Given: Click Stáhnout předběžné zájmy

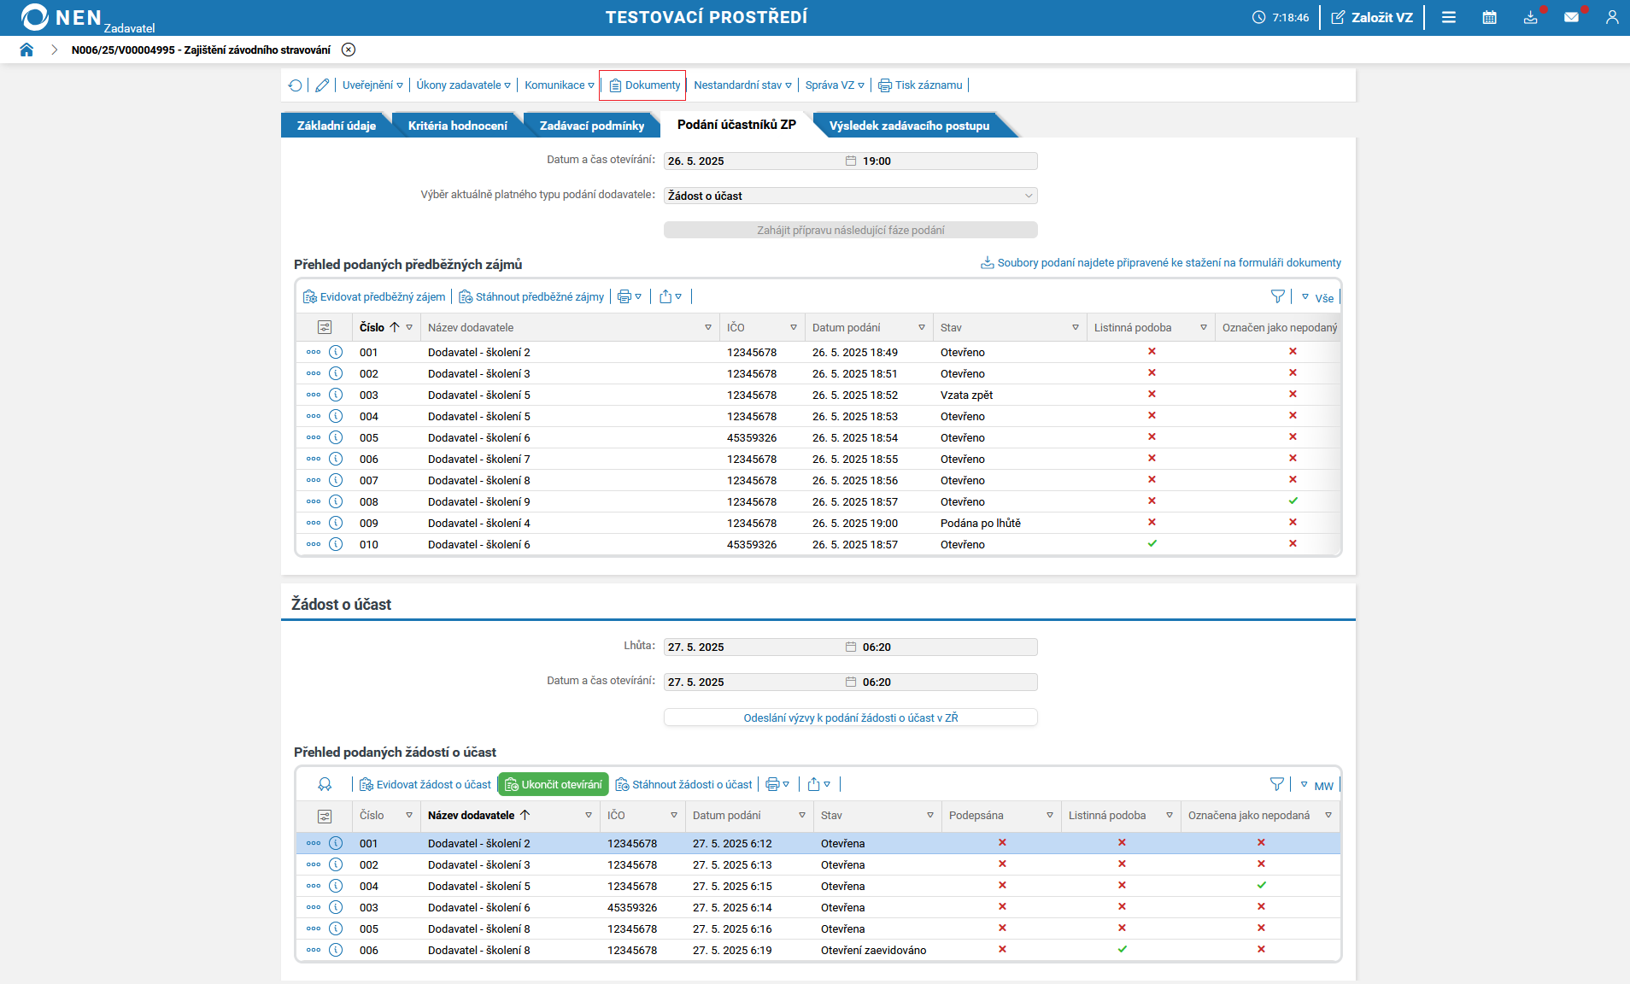Looking at the screenshot, I should pyautogui.click(x=531, y=297).
